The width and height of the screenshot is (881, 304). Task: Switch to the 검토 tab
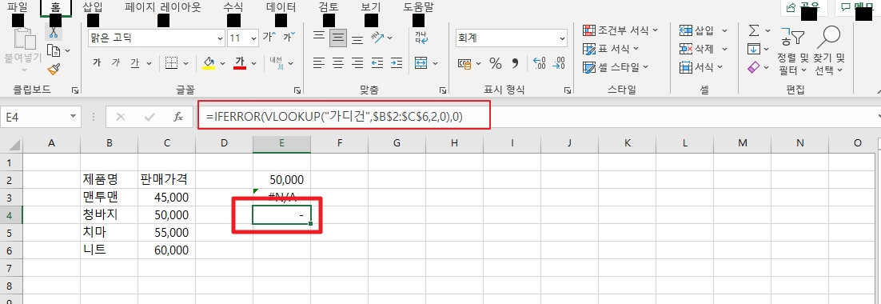pos(329,7)
